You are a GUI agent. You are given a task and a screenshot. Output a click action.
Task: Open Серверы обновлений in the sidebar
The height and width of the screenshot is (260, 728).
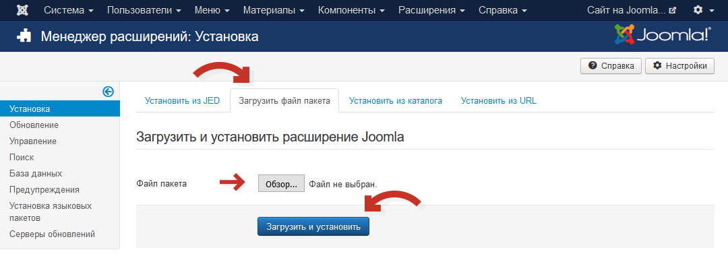52,234
